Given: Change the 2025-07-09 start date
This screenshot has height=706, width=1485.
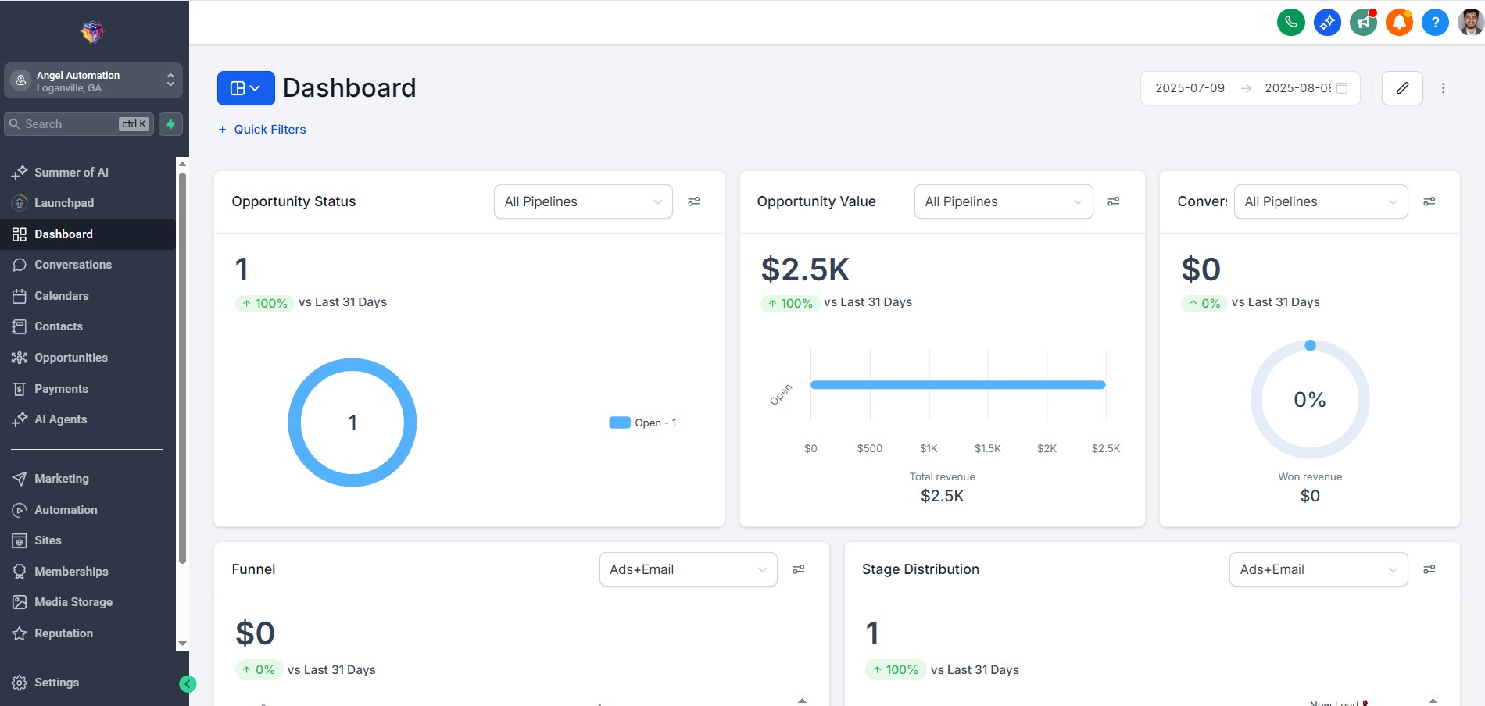Looking at the screenshot, I should 1189,88.
